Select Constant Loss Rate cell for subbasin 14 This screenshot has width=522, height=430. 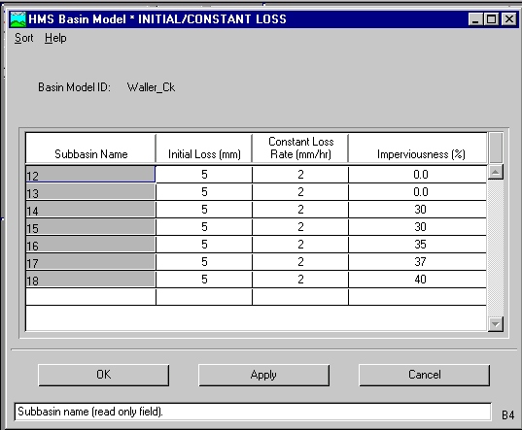click(300, 210)
